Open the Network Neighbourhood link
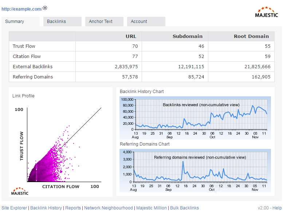Screen dimensions: 283x212 [x=108, y=208]
